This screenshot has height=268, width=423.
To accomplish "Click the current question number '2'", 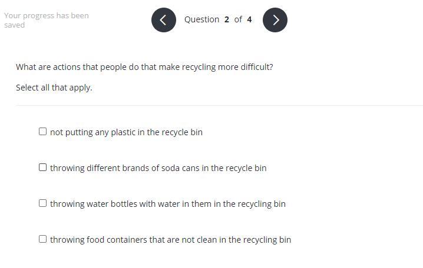I will click(226, 19).
